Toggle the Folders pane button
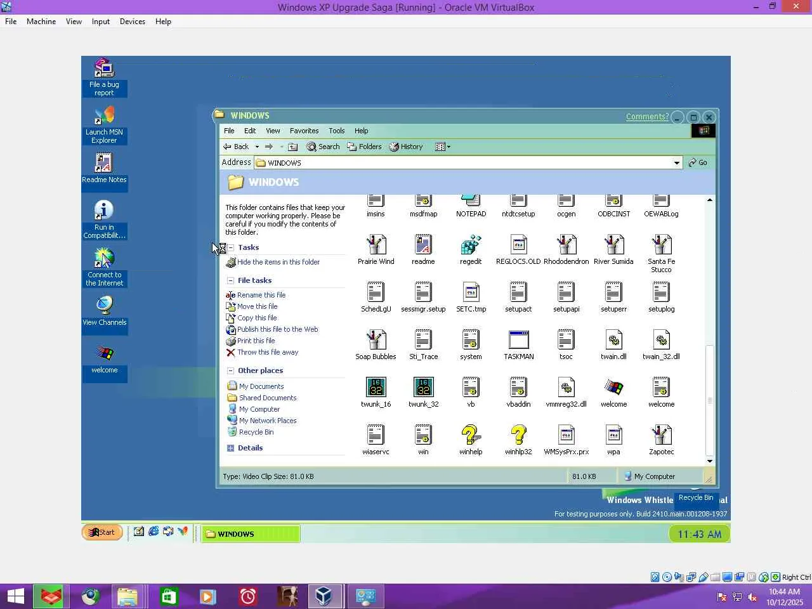 pos(364,147)
